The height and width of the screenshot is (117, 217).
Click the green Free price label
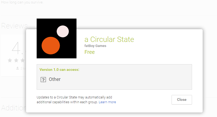click(90, 52)
